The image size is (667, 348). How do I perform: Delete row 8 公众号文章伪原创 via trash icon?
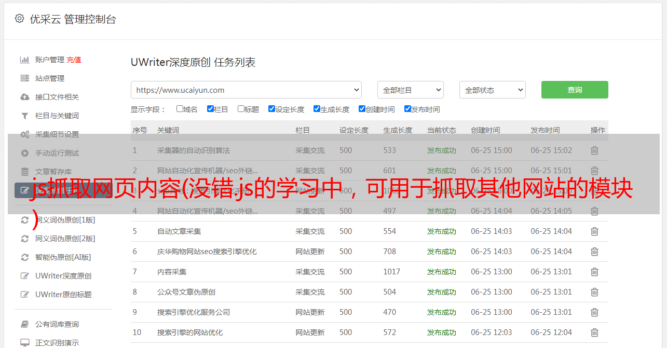[x=594, y=292]
